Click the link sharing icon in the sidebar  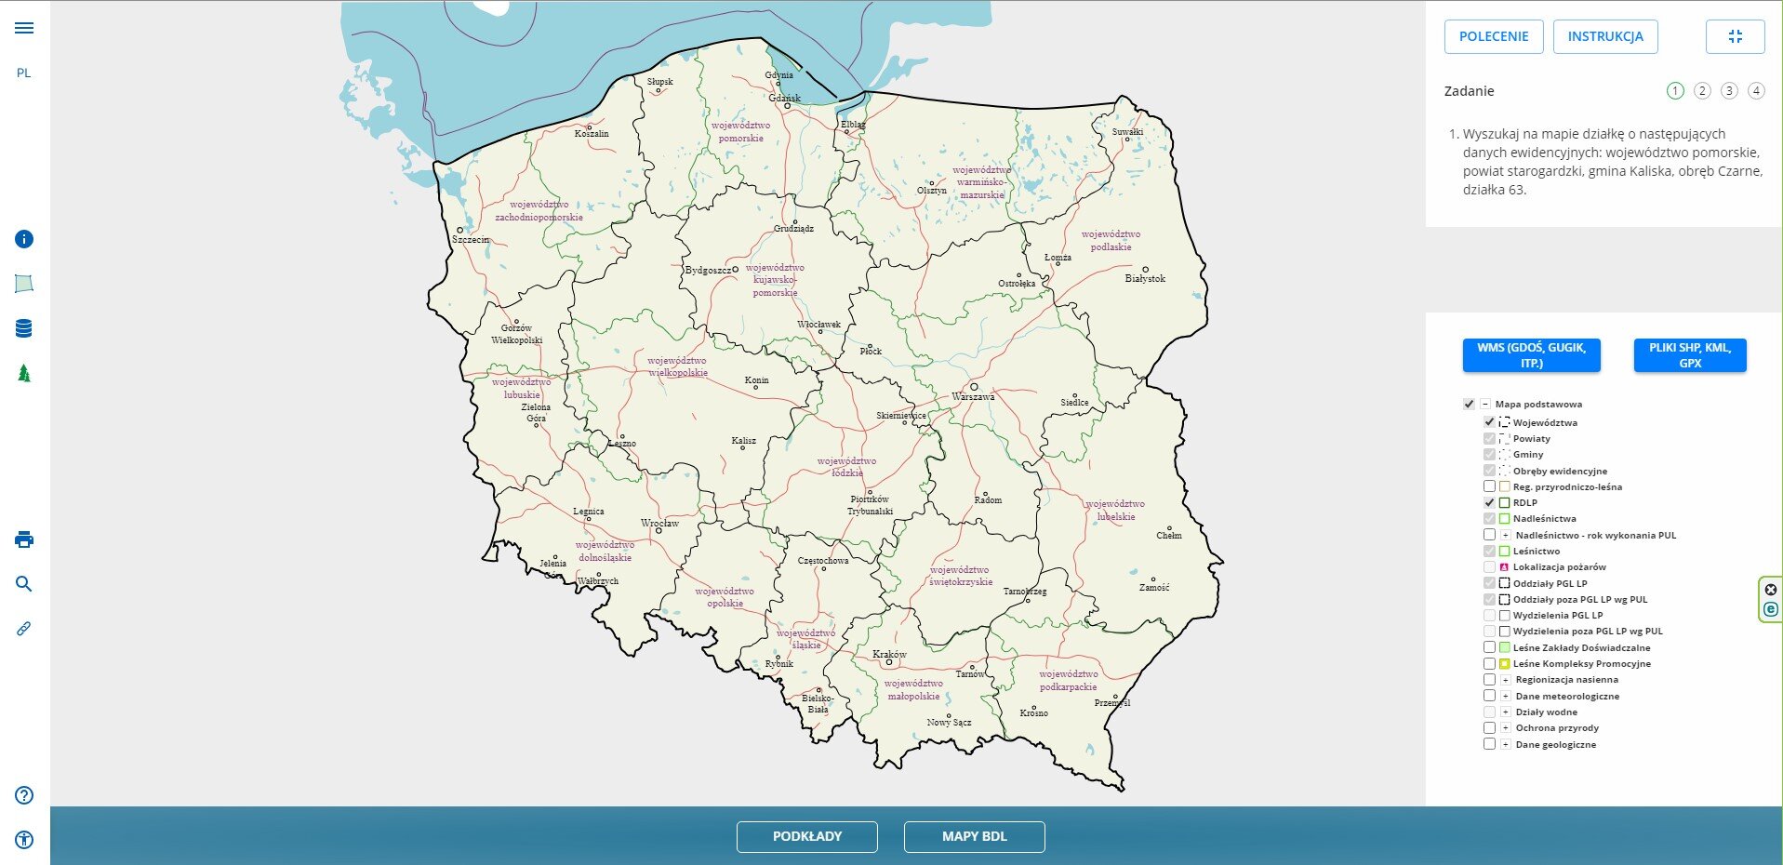pyautogui.click(x=23, y=628)
